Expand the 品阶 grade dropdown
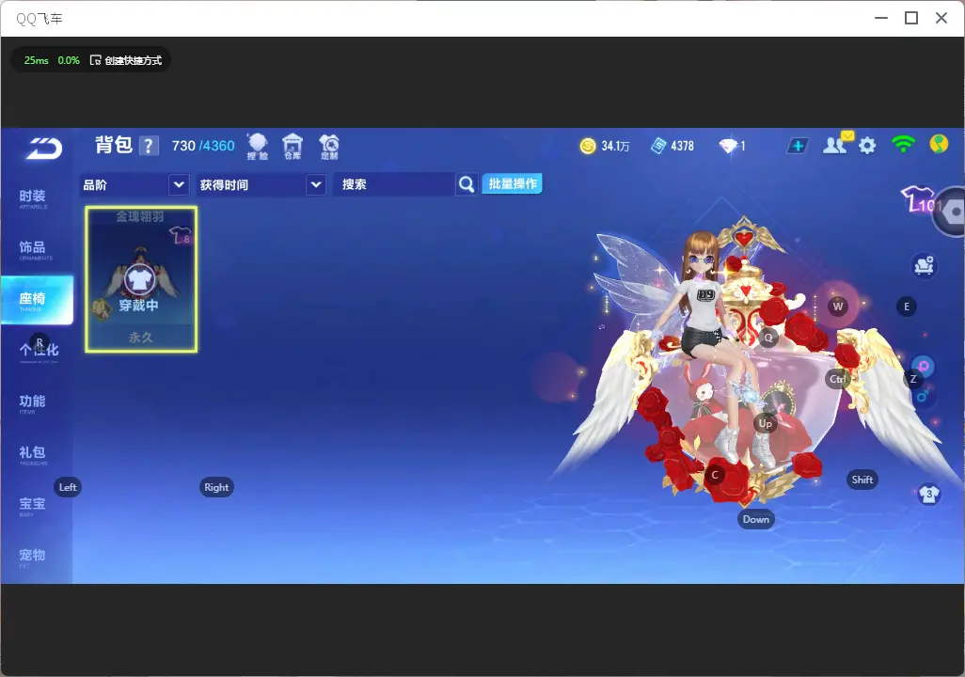The width and height of the screenshot is (965, 677). click(179, 184)
